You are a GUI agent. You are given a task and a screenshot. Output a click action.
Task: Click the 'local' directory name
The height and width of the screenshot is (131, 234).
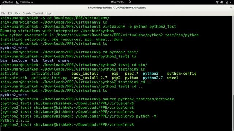(48, 61)
